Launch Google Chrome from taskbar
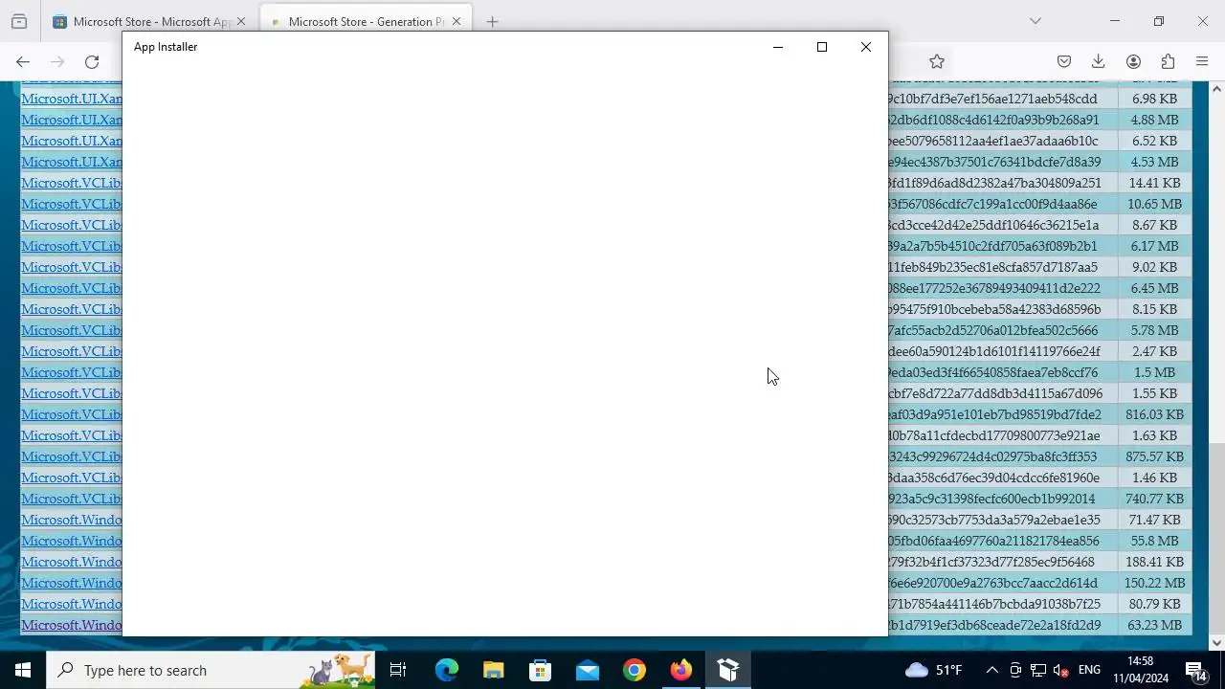This screenshot has height=689, width=1225. coord(635,670)
